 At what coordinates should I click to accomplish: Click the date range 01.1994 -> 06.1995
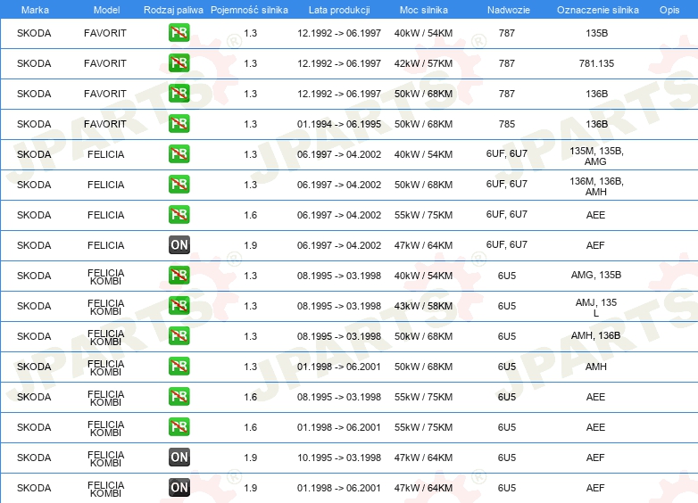339,124
